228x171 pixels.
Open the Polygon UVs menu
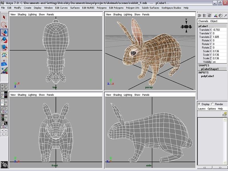tap(133, 8)
